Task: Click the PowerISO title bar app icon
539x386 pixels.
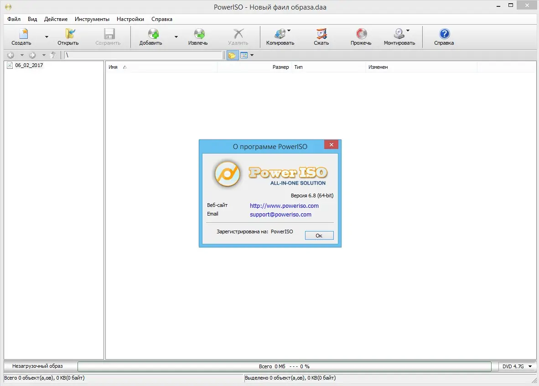Action: point(8,7)
